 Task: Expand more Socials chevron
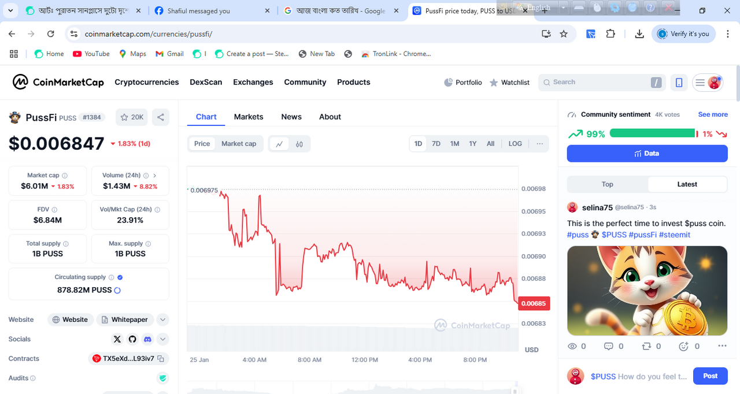coord(162,339)
